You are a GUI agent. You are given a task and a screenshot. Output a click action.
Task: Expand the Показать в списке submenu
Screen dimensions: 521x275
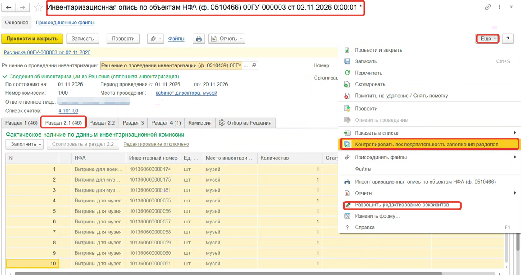[x=430, y=133]
